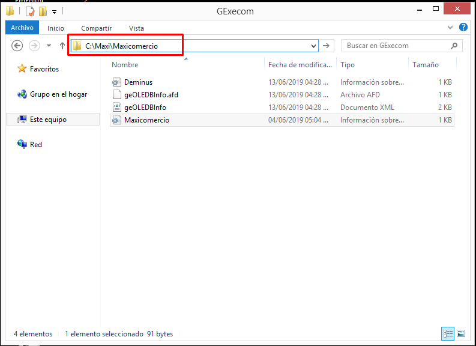476x346 pixels.
Task: Click the geOLEDBInfo.afd blank file icon
Action: [x=117, y=95]
